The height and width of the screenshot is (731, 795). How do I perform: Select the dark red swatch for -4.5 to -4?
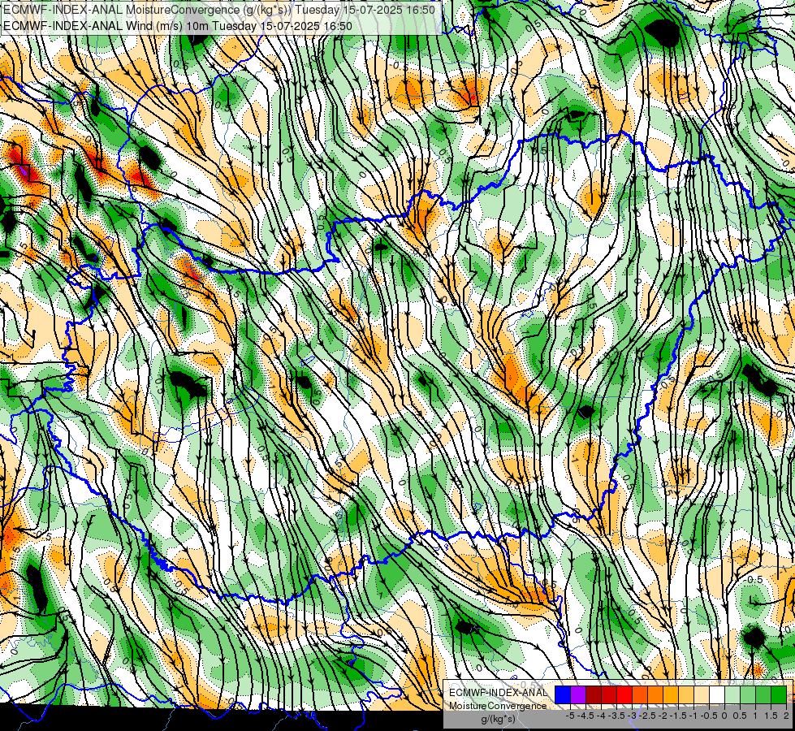(x=594, y=694)
